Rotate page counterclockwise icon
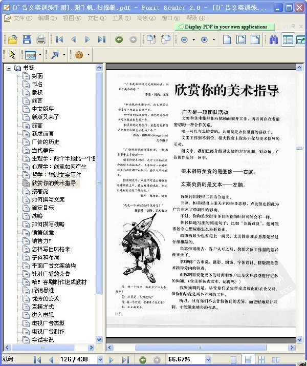307x366 pixels. (x=166, y=39)
